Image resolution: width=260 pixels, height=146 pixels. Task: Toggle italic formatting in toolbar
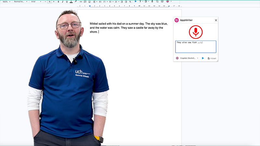62,2
